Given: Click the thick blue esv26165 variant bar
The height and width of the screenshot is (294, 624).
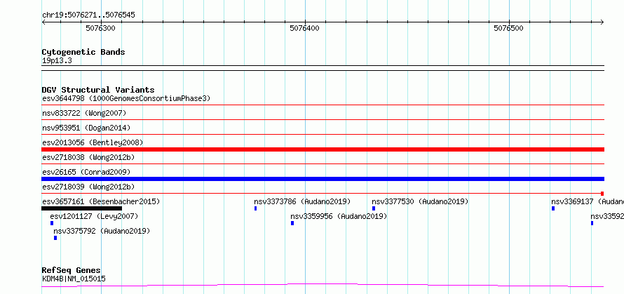Looking at the screenshot, I should point(323,179).
